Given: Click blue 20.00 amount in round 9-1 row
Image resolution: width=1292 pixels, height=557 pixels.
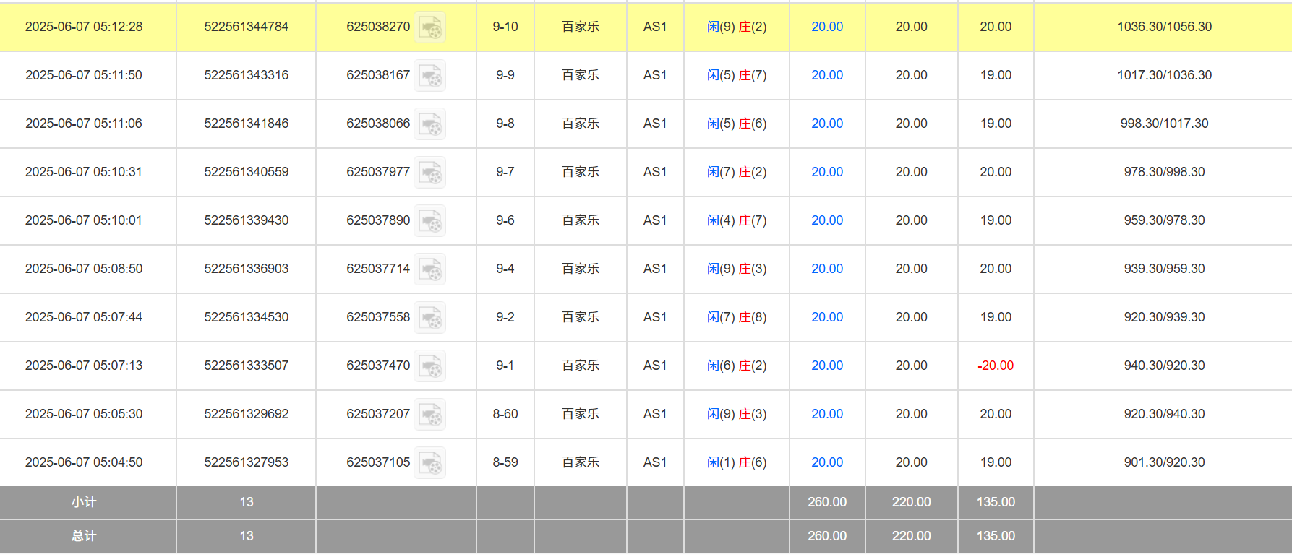Looking at the screenshot, I should pyautogui.click(x=826, y=366).
